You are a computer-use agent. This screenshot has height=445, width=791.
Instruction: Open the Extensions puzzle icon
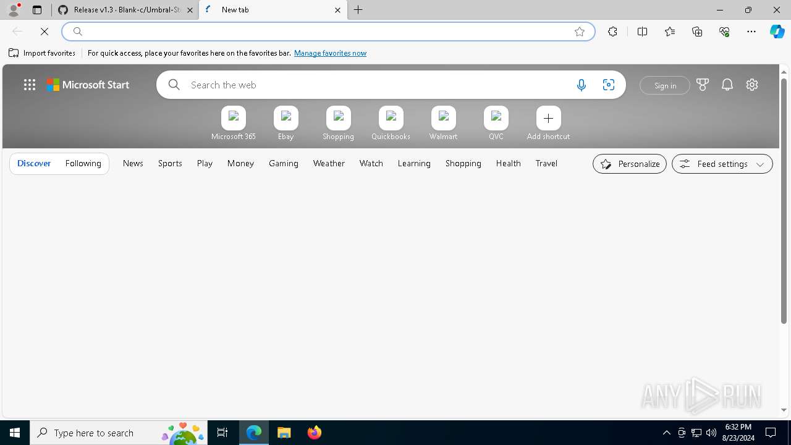(612, 32)
